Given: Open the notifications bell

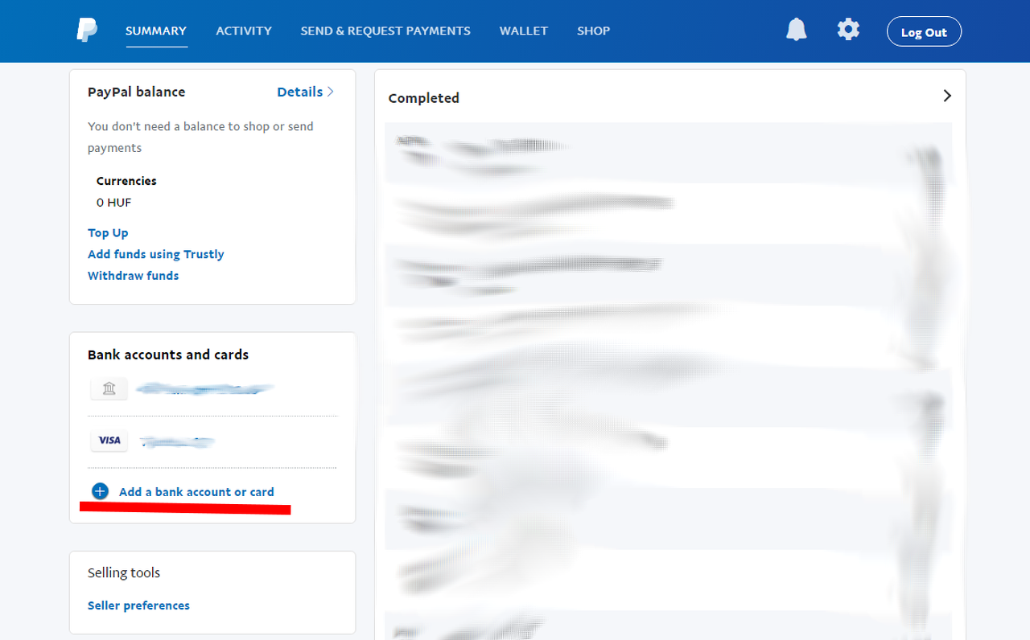Looking at the screenshot, I should (797, 30).
